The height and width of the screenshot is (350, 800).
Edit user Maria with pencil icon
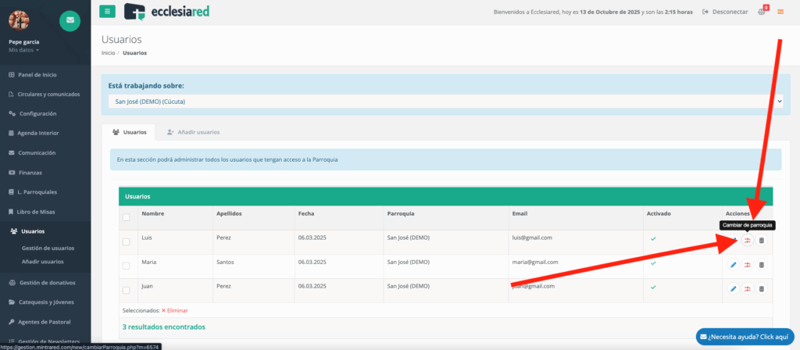click(733, 265)
